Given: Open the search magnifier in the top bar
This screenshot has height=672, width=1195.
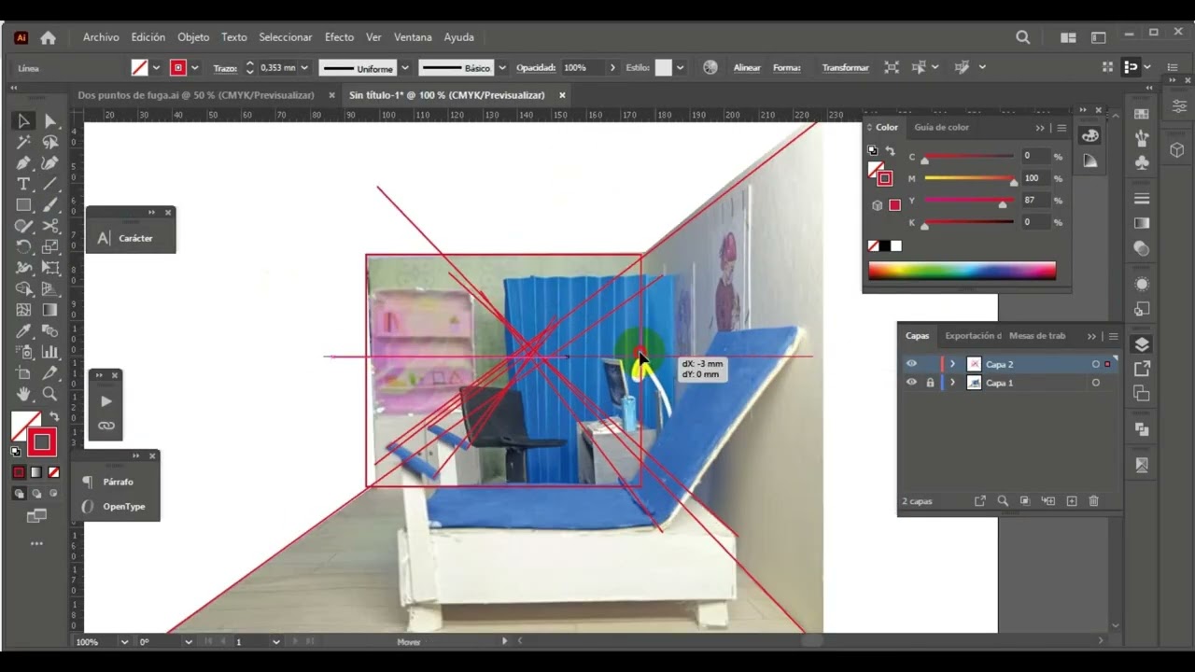Looking at the screenshot, I should tap(1023, 37).
